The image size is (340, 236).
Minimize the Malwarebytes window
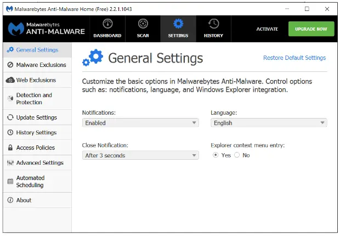pos(287,9)
